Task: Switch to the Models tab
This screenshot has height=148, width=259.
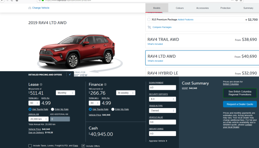Action: point(157,8)
